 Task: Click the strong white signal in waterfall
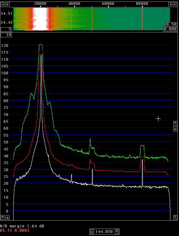(41, 19)
